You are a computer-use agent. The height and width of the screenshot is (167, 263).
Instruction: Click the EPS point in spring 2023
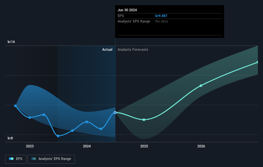click(44, 115)
